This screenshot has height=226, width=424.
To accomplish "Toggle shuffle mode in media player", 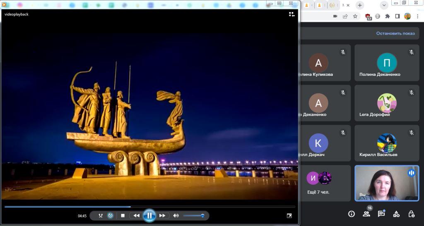I will tap(101, 216).
